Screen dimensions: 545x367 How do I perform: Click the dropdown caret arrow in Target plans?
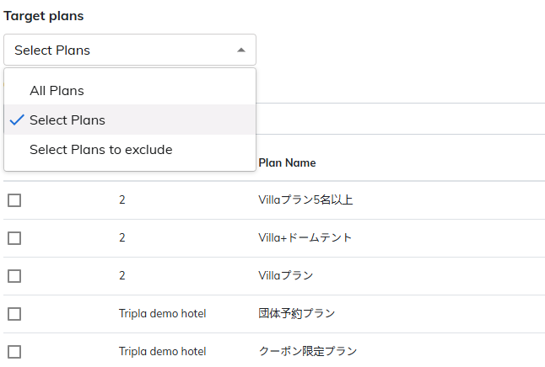241,50
